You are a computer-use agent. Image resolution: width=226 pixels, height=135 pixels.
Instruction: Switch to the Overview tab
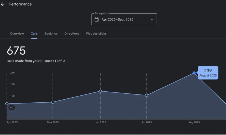17,33
